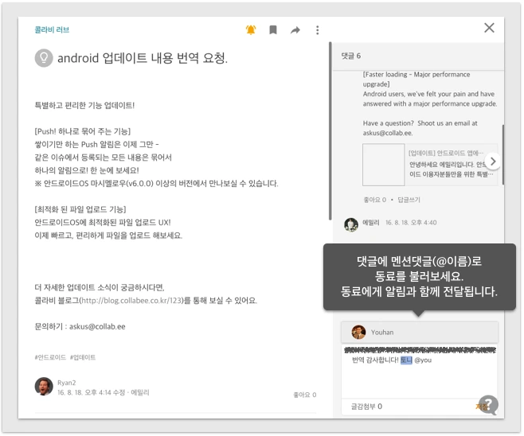
Task: Open the question mark help bubble
Action: point(488,405)
